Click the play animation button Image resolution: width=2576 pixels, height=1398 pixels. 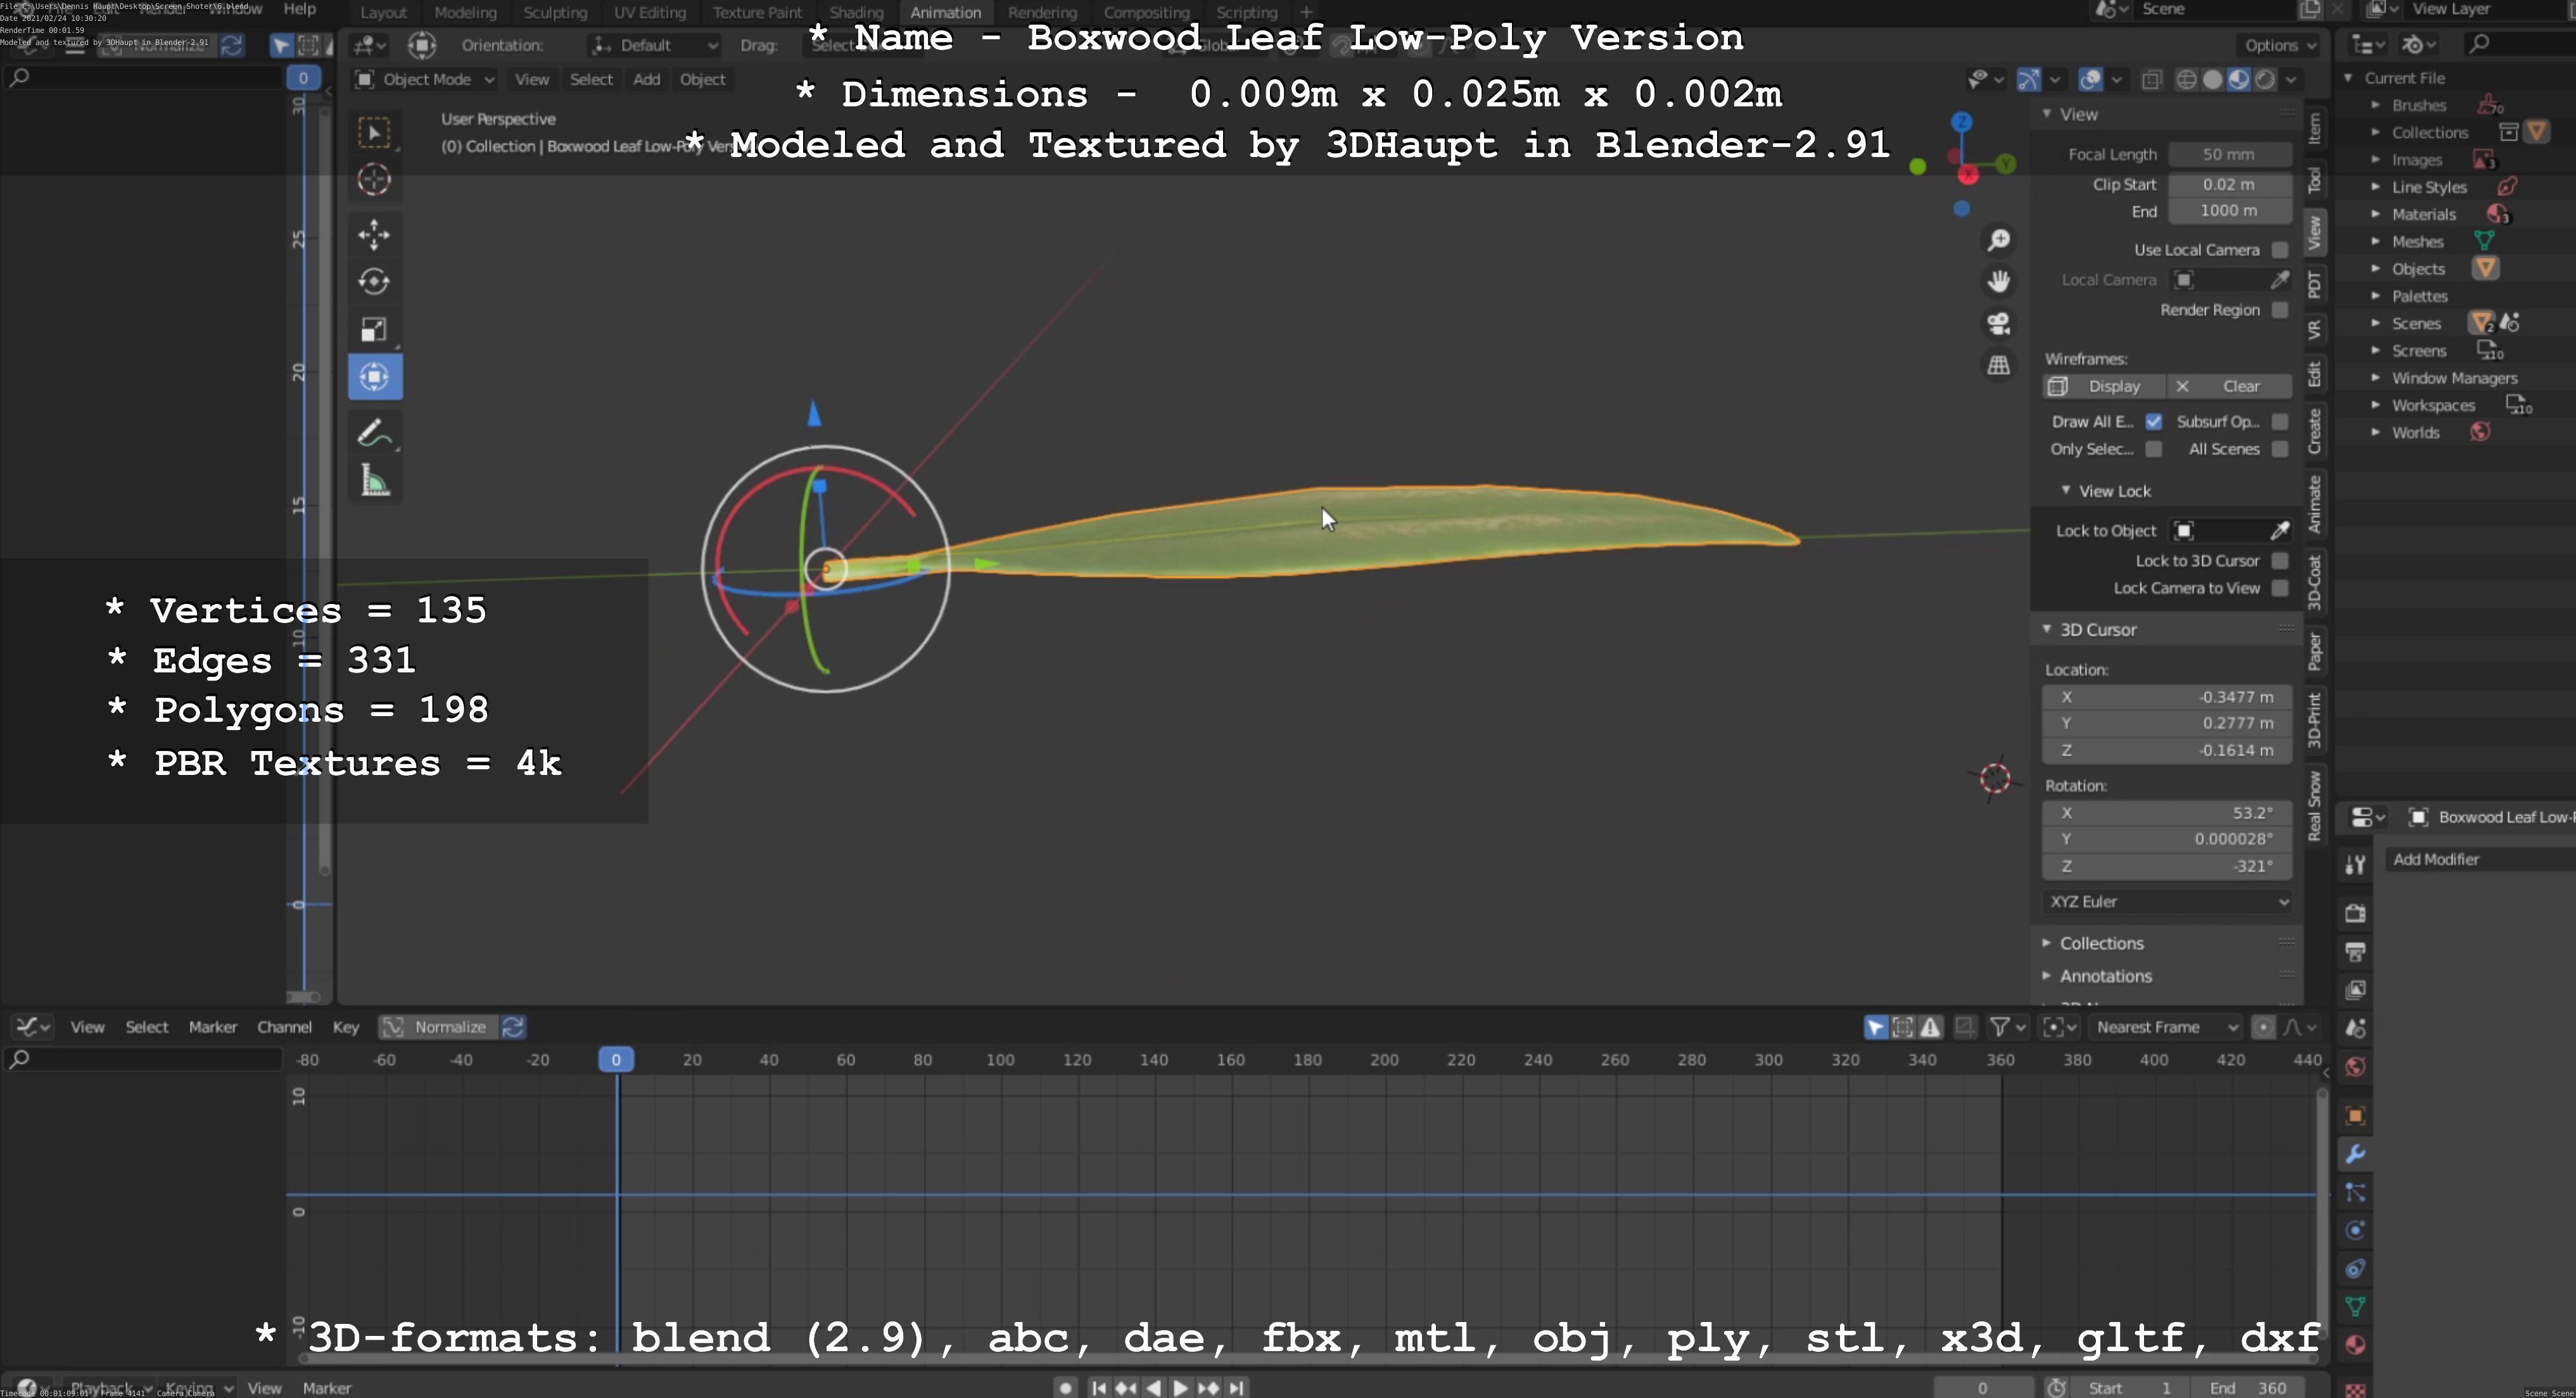(x=1180, y=1387)
